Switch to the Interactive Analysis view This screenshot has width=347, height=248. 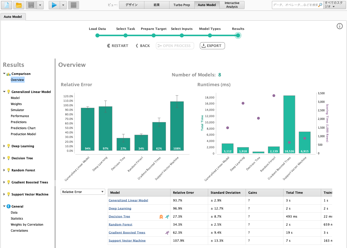coord(232,5)
